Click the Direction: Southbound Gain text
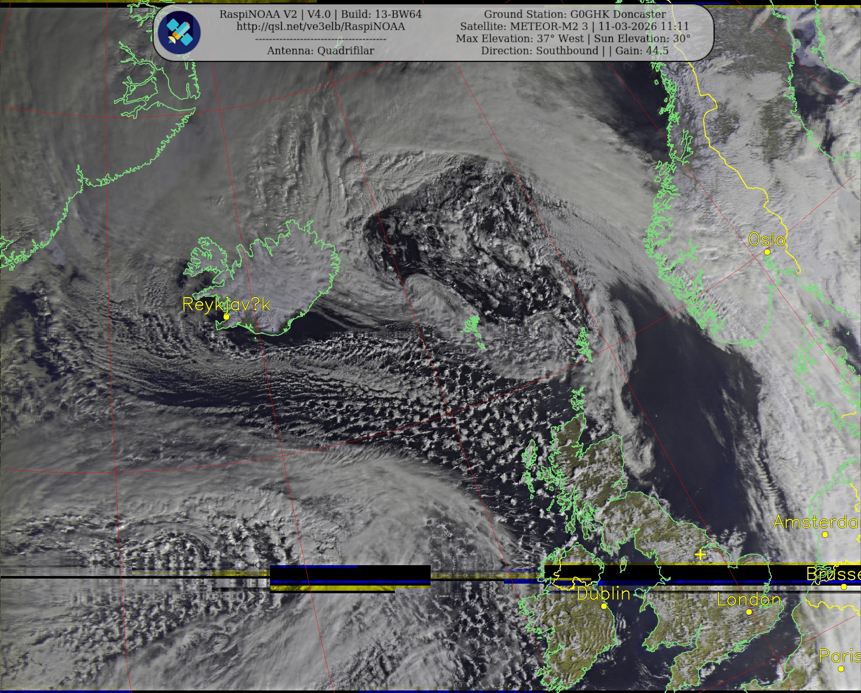Image resolution: width=861 pixels, height=693 pixels. (x=574, y=51)
